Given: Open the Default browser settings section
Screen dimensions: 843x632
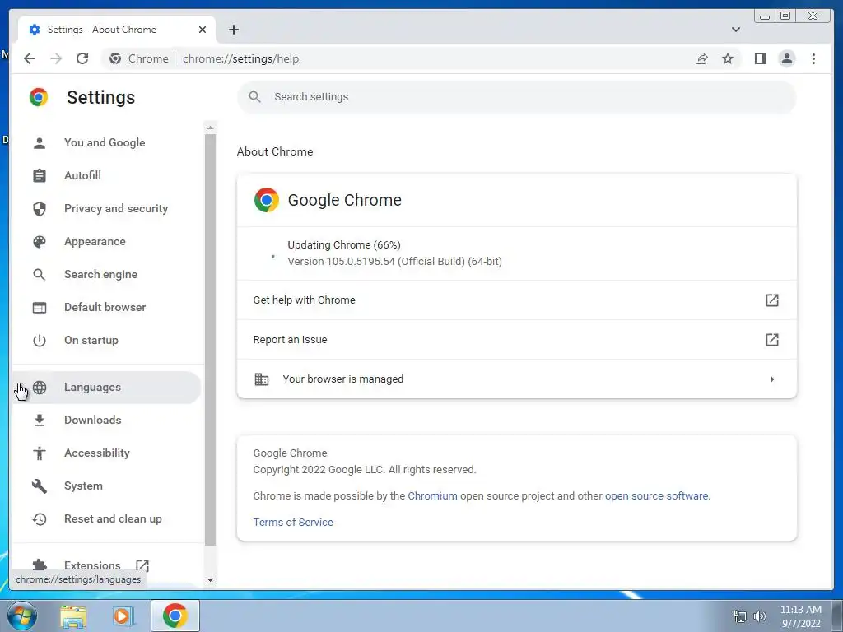Looking at the screenshot, I should click(x=106, y=308).
